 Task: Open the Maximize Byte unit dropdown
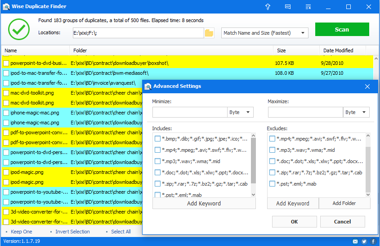(x=356, y=112)
